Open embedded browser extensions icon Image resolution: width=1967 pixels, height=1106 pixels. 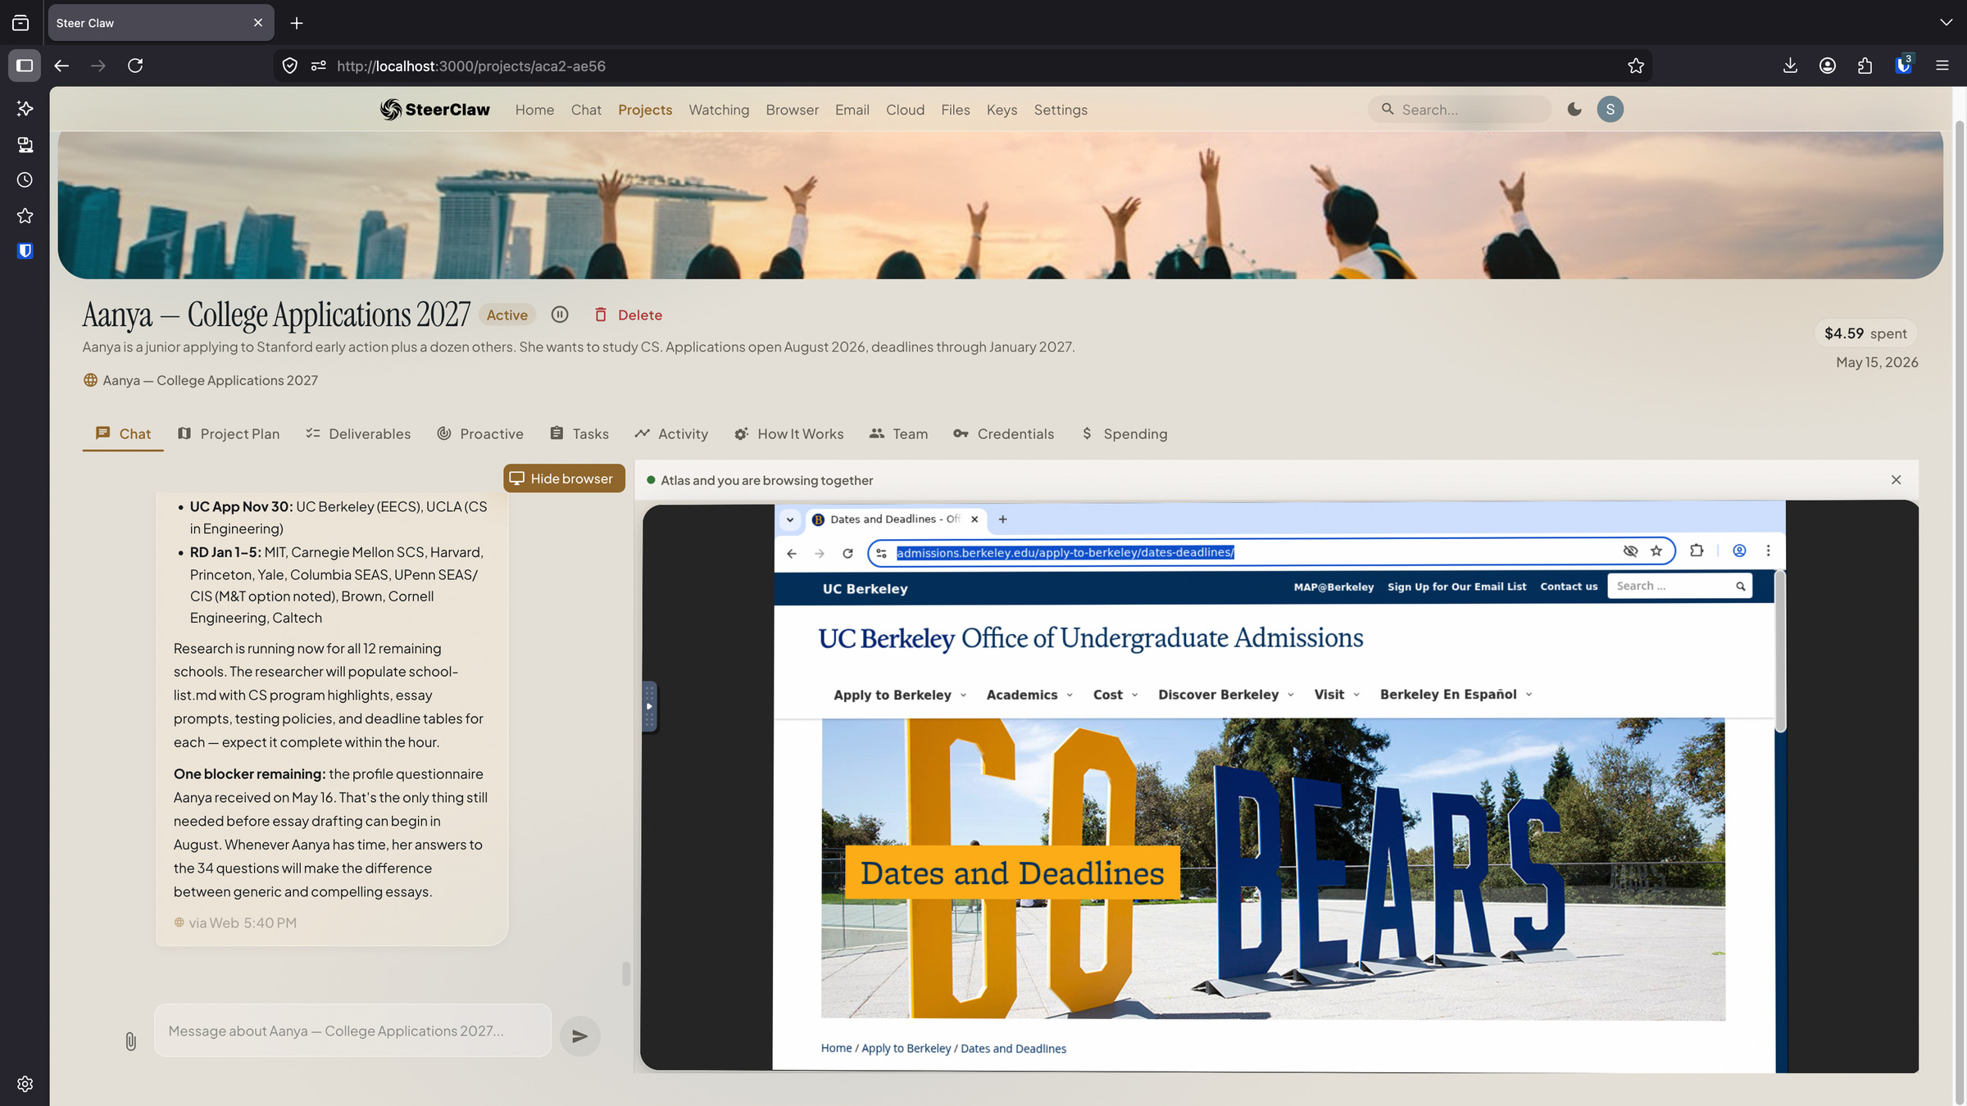point(1697,551)
